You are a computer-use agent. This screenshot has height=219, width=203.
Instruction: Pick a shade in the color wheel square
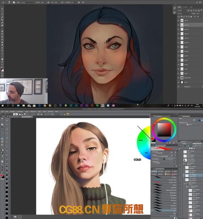164,130
